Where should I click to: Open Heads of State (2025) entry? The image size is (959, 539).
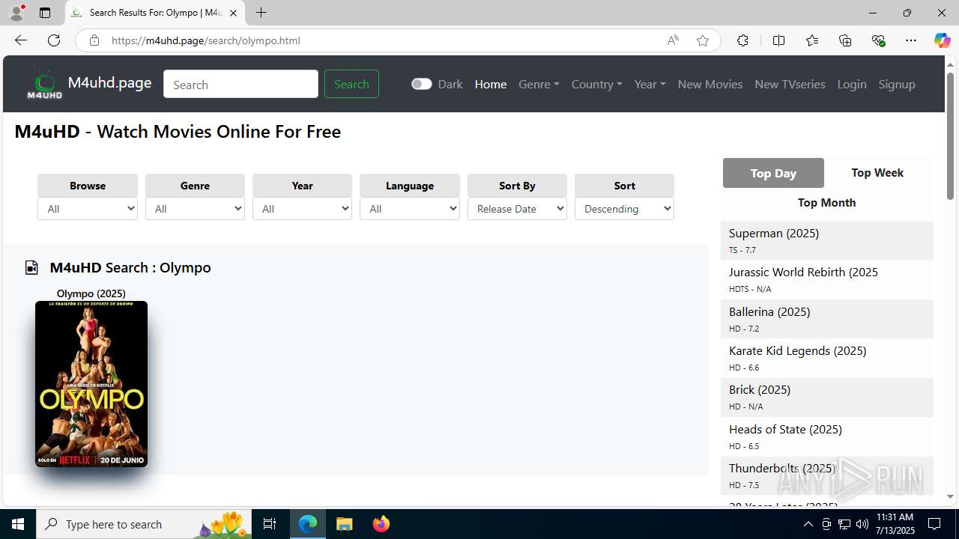click(785, 429)
